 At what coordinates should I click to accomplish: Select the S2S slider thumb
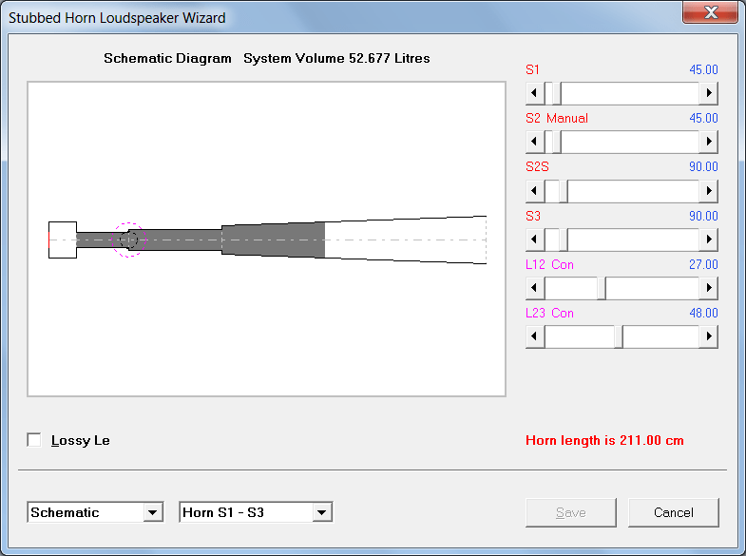[564, 191]
